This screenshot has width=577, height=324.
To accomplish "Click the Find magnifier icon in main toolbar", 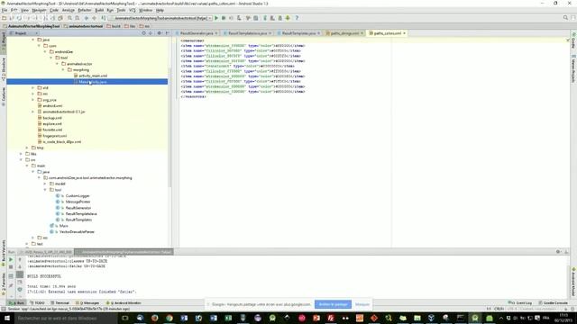I will [x=69, y=18].
